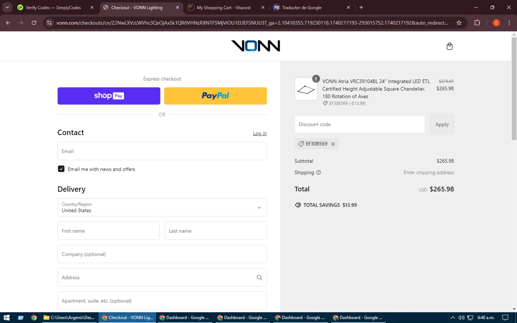Screen dimensions: 517x323
Task: Bookmark this page with the star icon
Action: pyautogui.click(x=459, y=23)
